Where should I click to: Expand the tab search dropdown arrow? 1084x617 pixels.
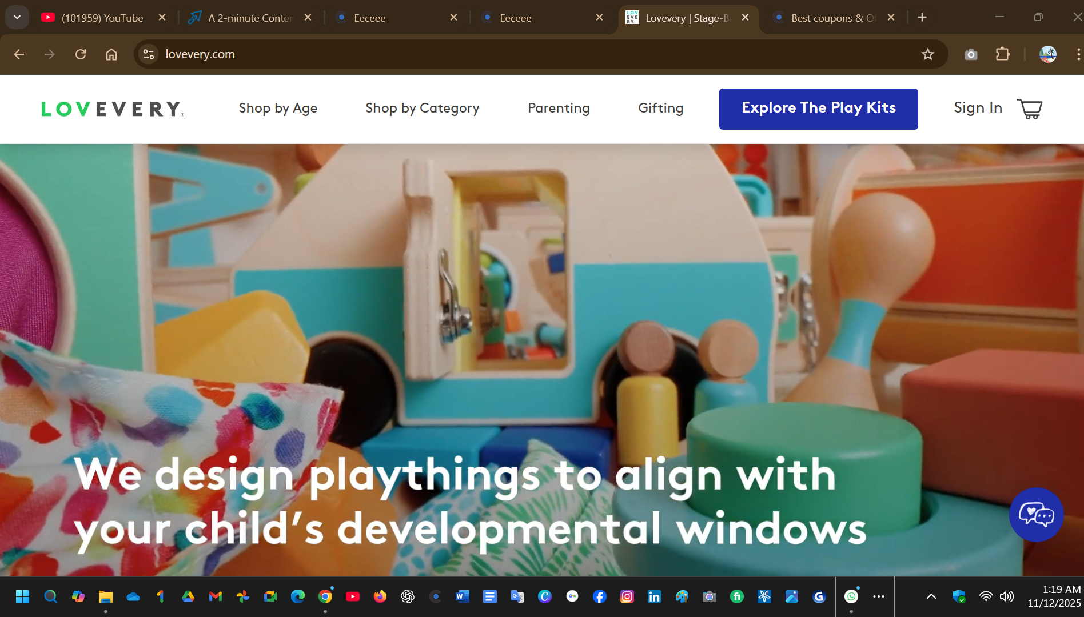(17, 17)
